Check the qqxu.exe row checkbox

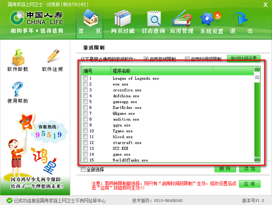(85, 125)
